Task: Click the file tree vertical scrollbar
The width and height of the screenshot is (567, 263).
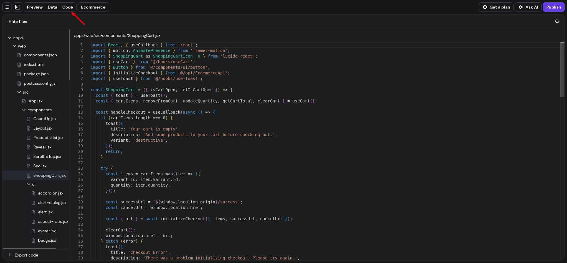Action: click(69, 55)
